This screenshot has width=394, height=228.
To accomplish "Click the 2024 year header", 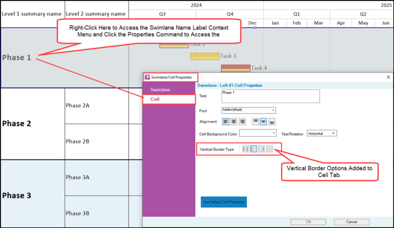I will point(196,5).
